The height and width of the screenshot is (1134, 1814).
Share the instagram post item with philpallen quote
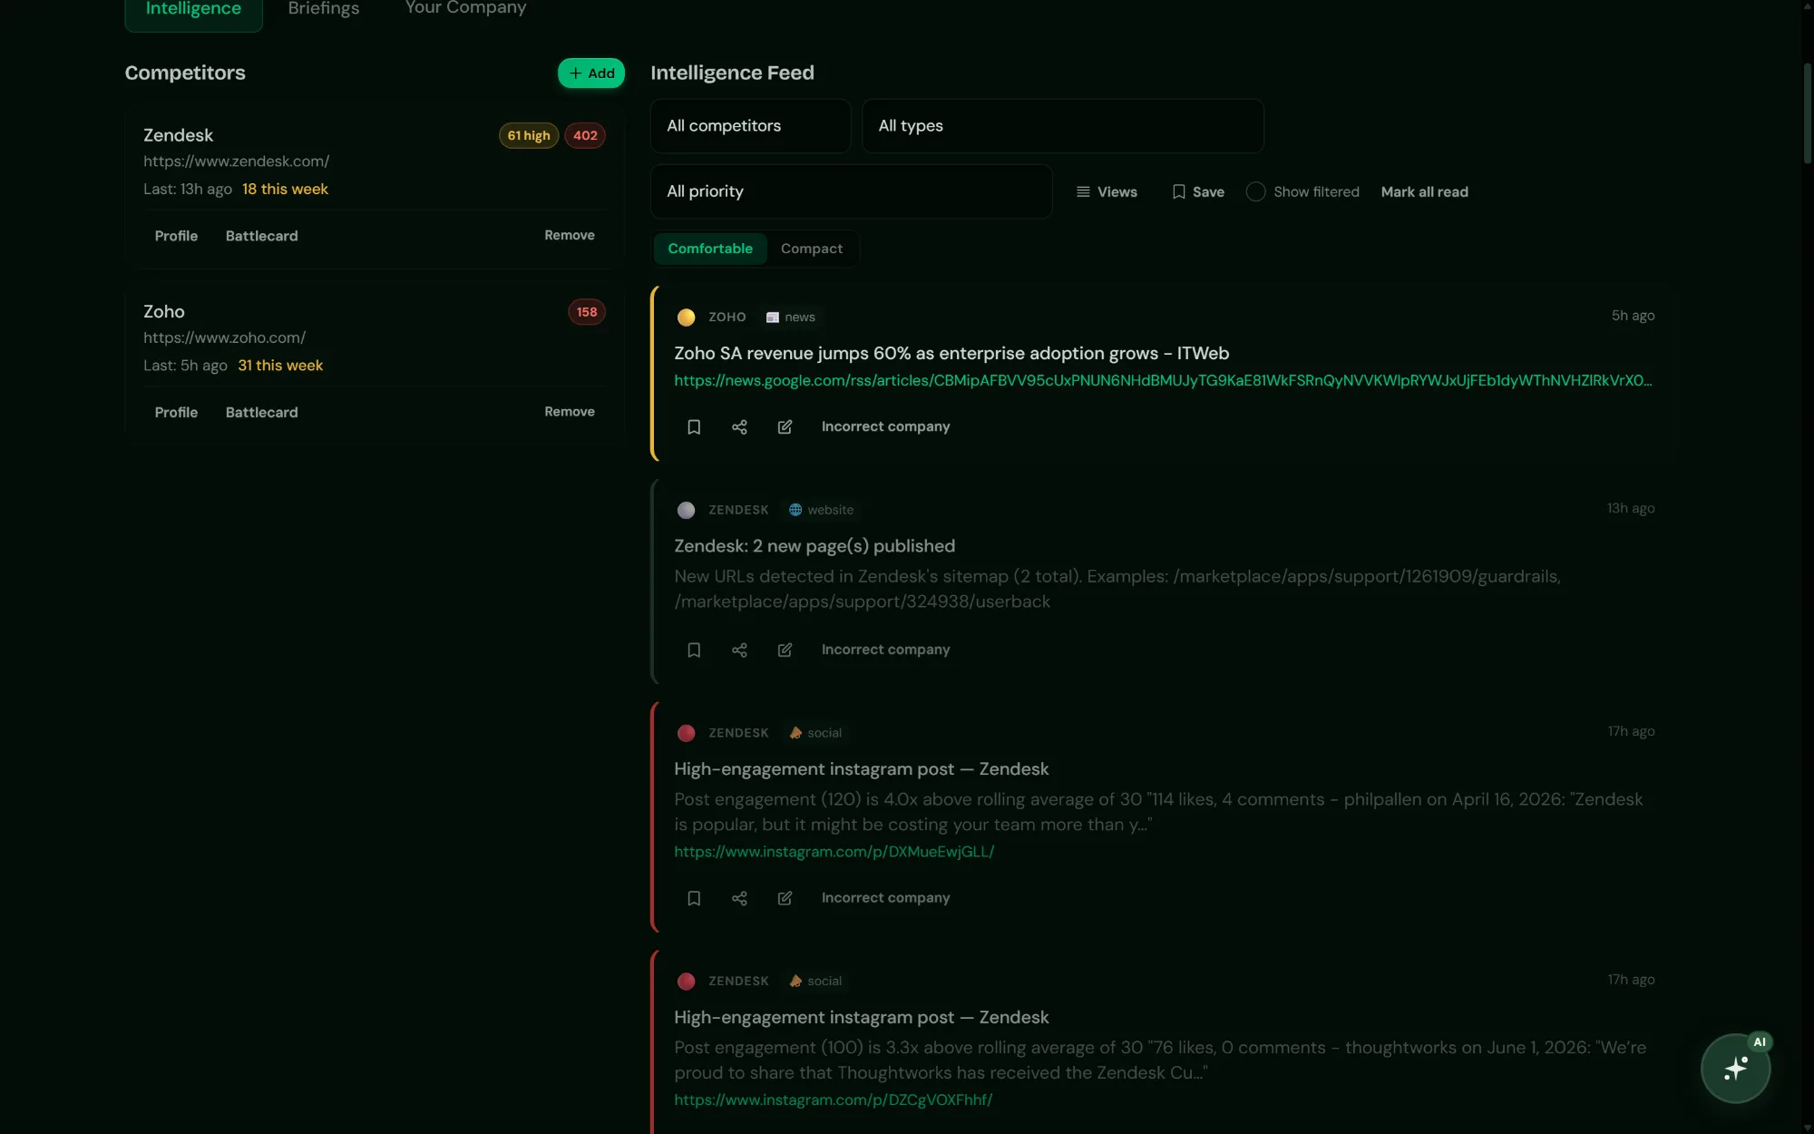(739, 898)
